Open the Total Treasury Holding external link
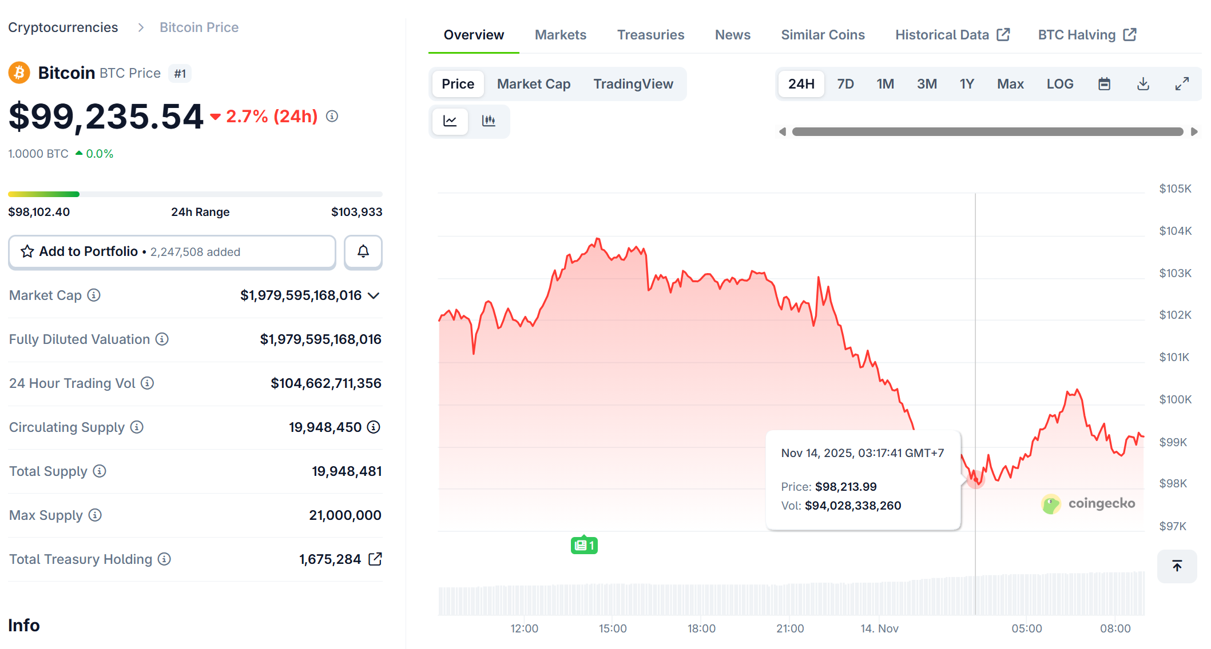Screen dimensions: 1211x649 [375, 559]
